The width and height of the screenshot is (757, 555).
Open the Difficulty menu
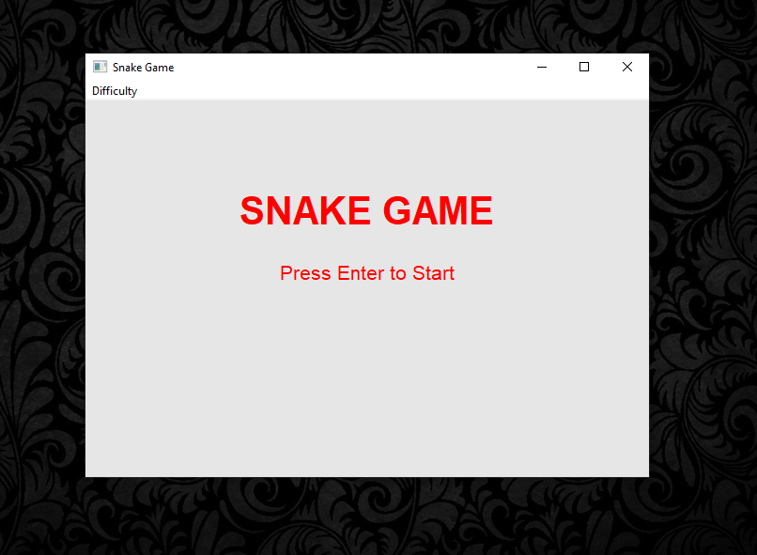click(115, 91)
